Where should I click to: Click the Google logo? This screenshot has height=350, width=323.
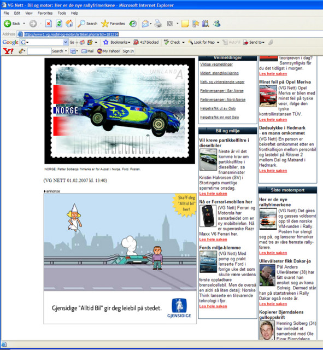pos(10,42)
